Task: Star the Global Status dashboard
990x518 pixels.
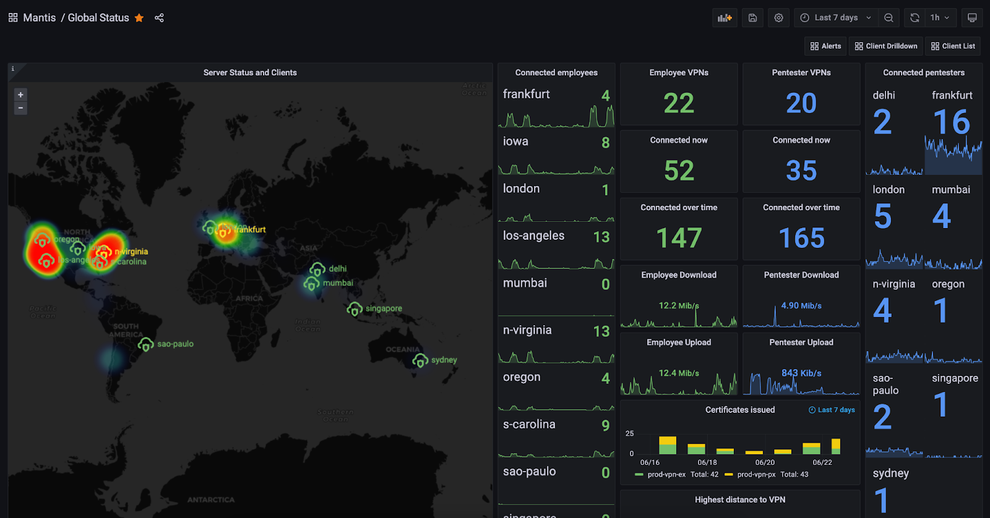Action: coord(139,18)
